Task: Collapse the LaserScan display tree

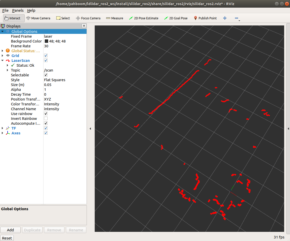Action: (3, 61)
